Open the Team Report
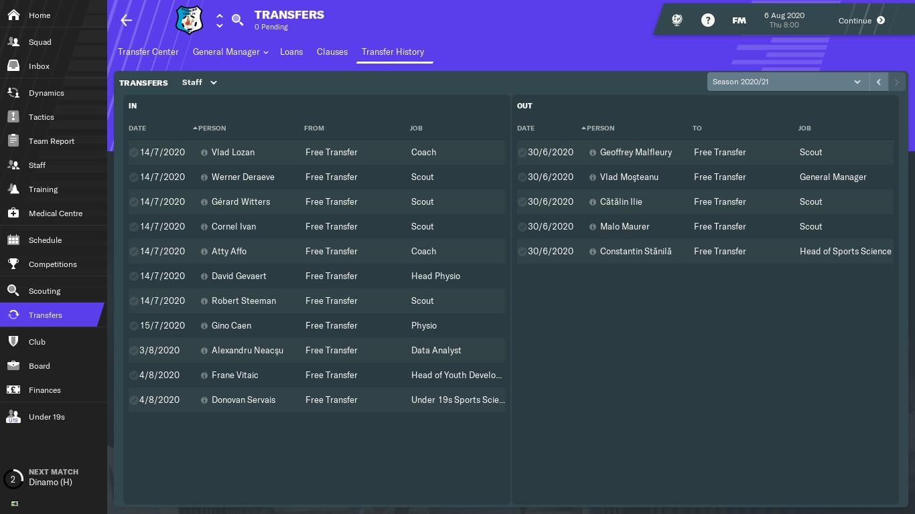915x514 pixels. (54, 141)
